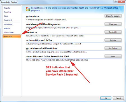Viewport: 126px width, 102px height.
Task: Dismiss the dialog with Cancel
Action: [118, 98]
